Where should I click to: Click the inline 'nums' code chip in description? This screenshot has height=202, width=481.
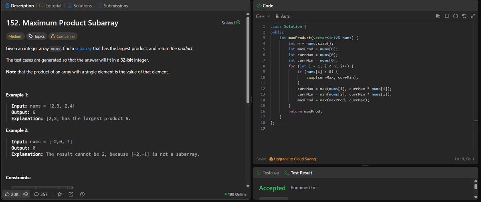55,49
